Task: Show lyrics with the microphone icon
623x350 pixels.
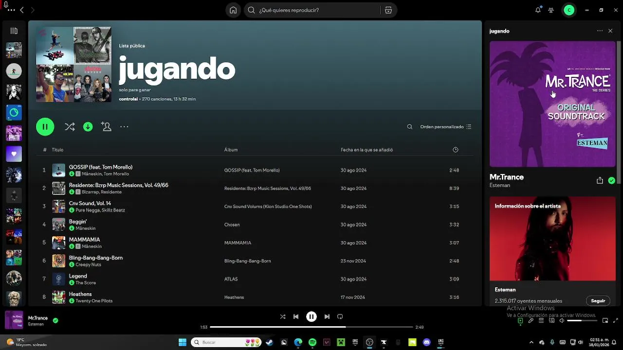Action: tap(531, 321)
